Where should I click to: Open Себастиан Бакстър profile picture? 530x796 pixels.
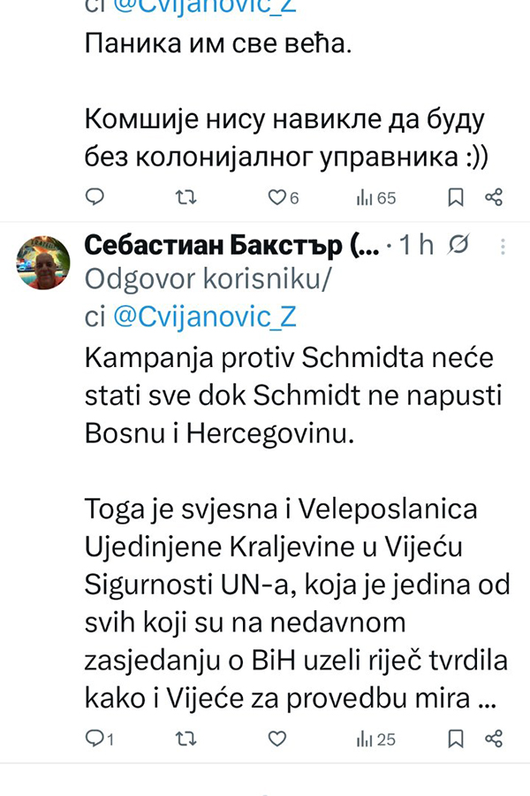(x=43, y=263)
